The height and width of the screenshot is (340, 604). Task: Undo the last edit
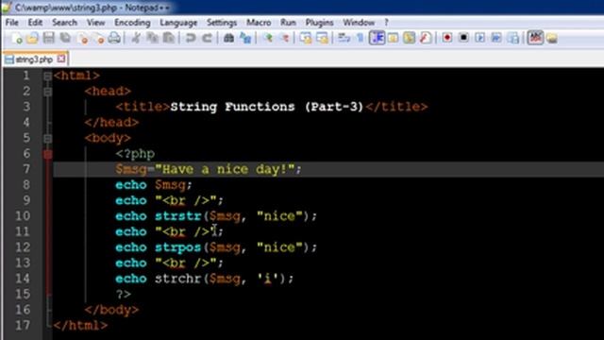tap(191, 38)
